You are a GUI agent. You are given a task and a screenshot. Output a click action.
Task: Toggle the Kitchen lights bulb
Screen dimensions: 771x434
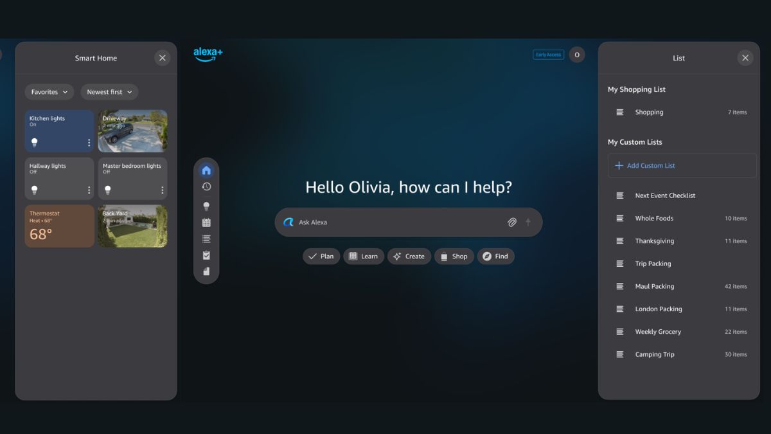click(x=35, y=143)
